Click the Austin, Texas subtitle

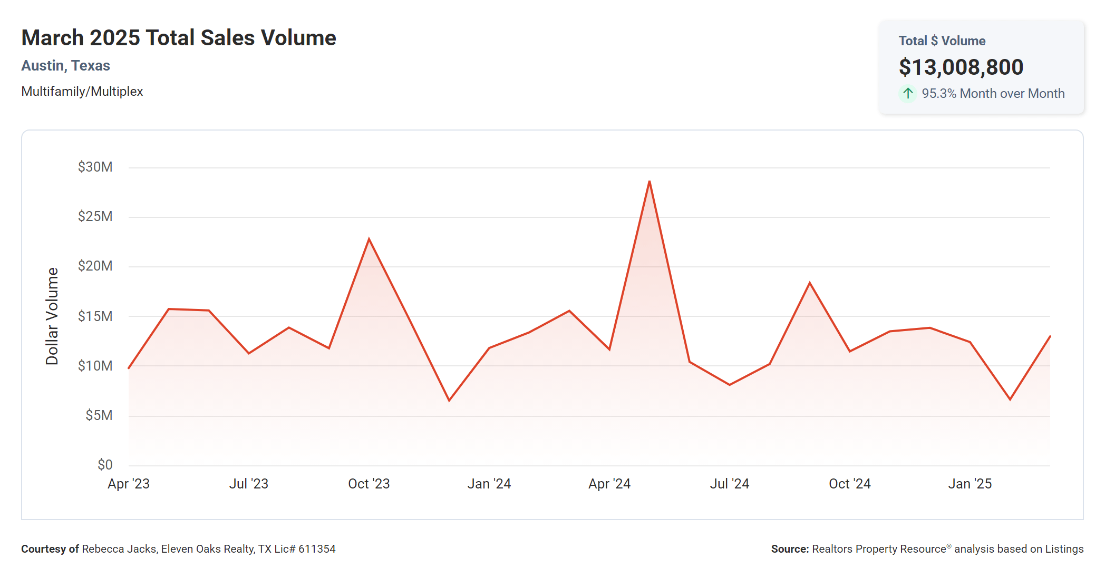65,66
